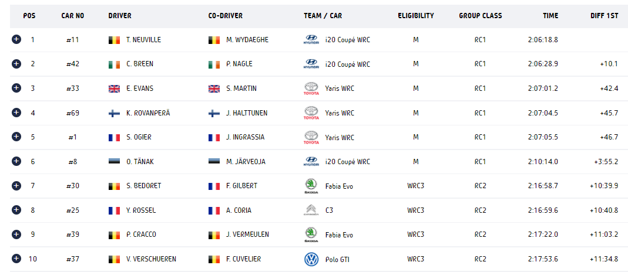Click the Citroën logo next to C3
Viewport: 628px width, 272px height.
(311, 210)
